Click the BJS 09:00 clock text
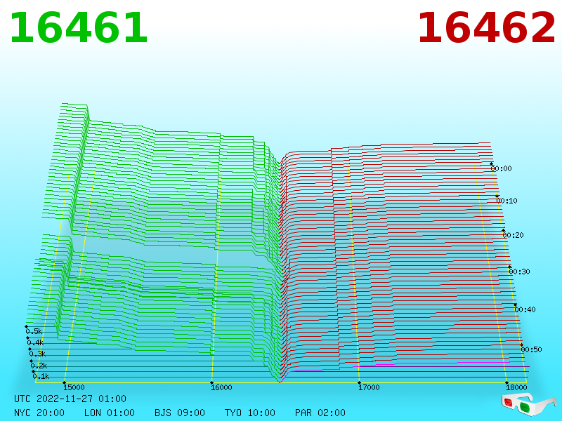 pos(180,413)
